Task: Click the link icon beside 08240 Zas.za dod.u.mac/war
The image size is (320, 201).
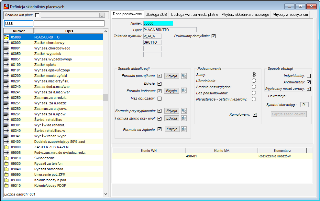Action: 6,87
